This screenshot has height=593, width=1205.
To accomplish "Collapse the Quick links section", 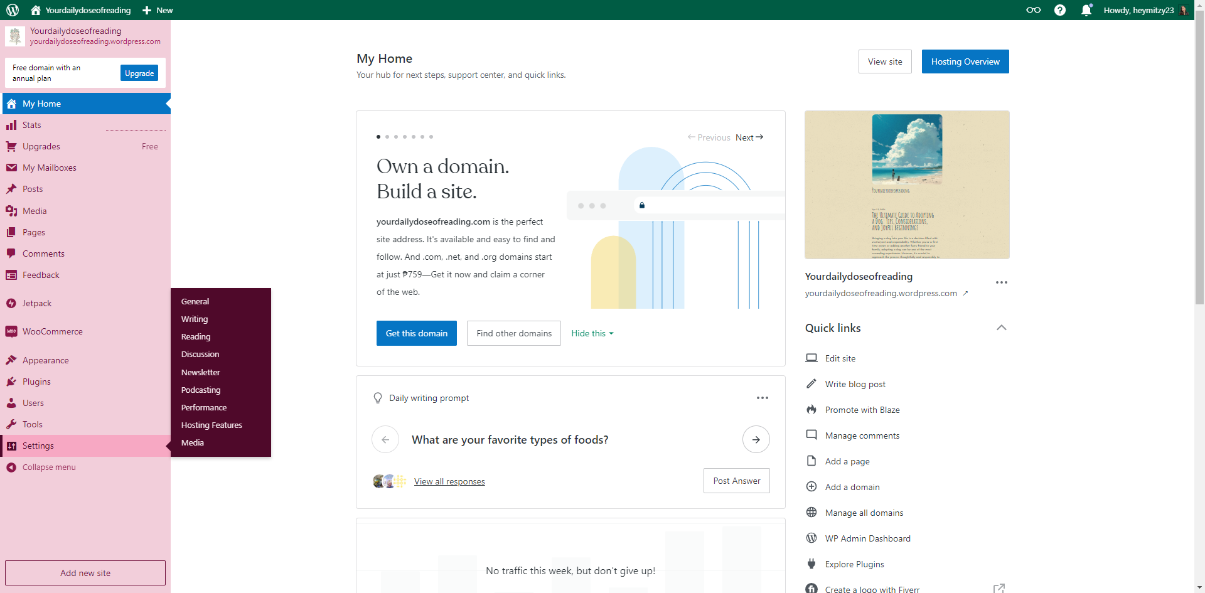I will tap(1002, 328).
